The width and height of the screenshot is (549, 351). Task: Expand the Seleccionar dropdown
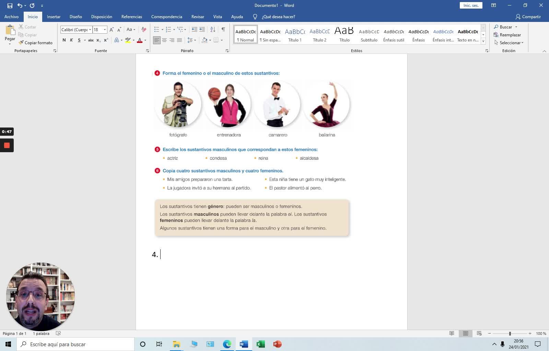509,43
